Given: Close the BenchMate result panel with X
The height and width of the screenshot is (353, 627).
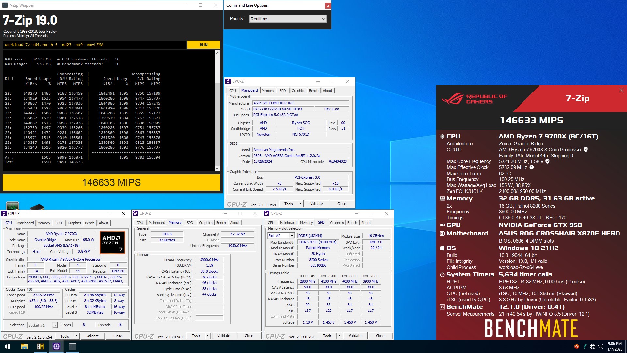Looking at the screenshot, I should [621, 90].
